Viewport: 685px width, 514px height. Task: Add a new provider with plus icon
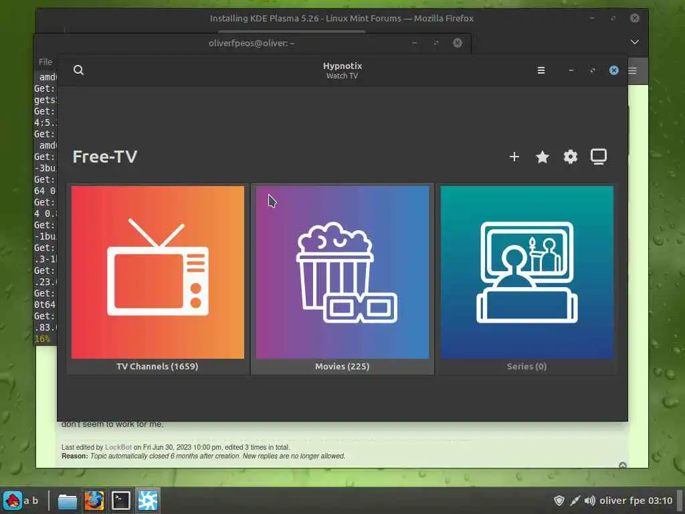coord(514,157)
